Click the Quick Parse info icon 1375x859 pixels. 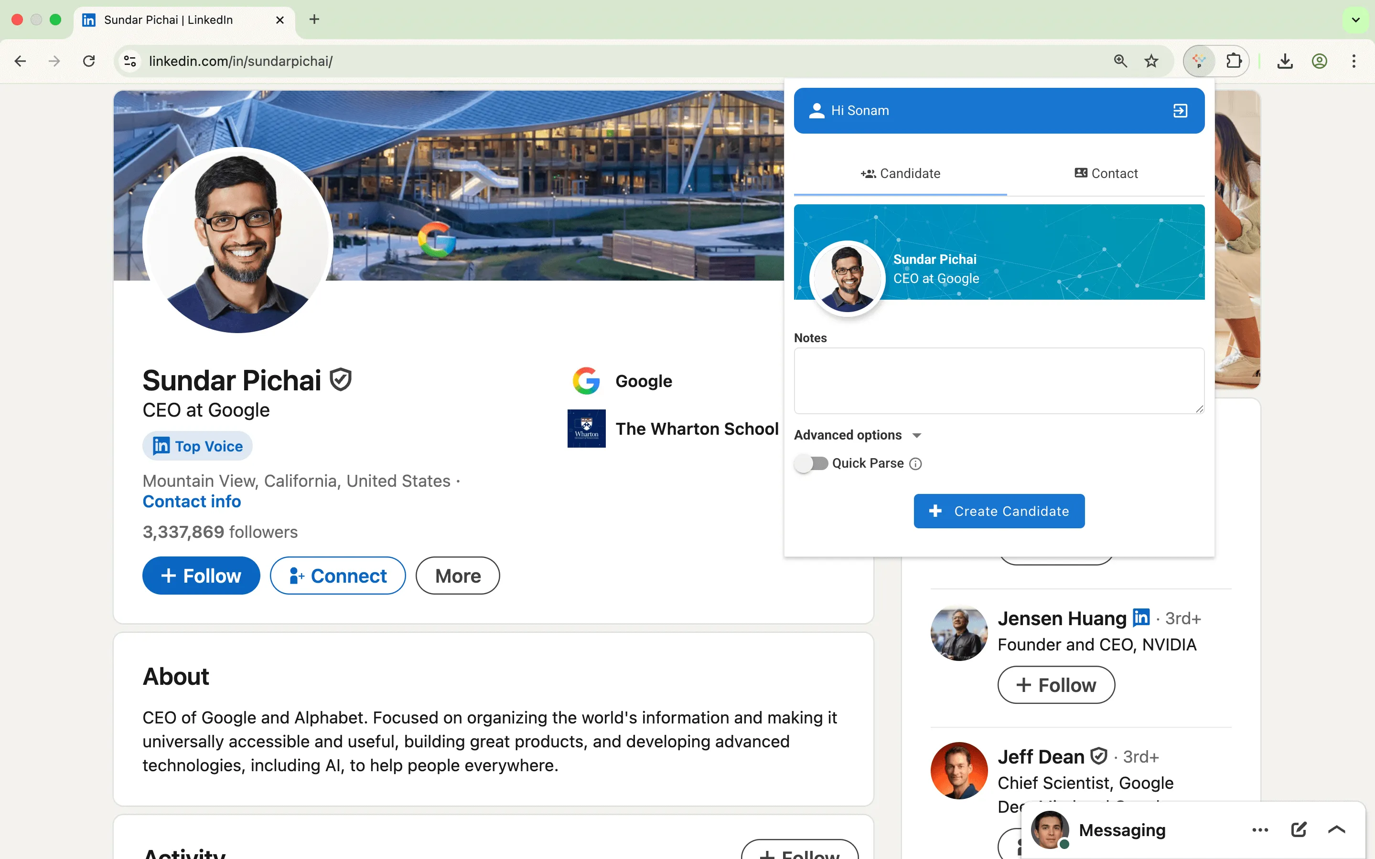pos(915,464)
